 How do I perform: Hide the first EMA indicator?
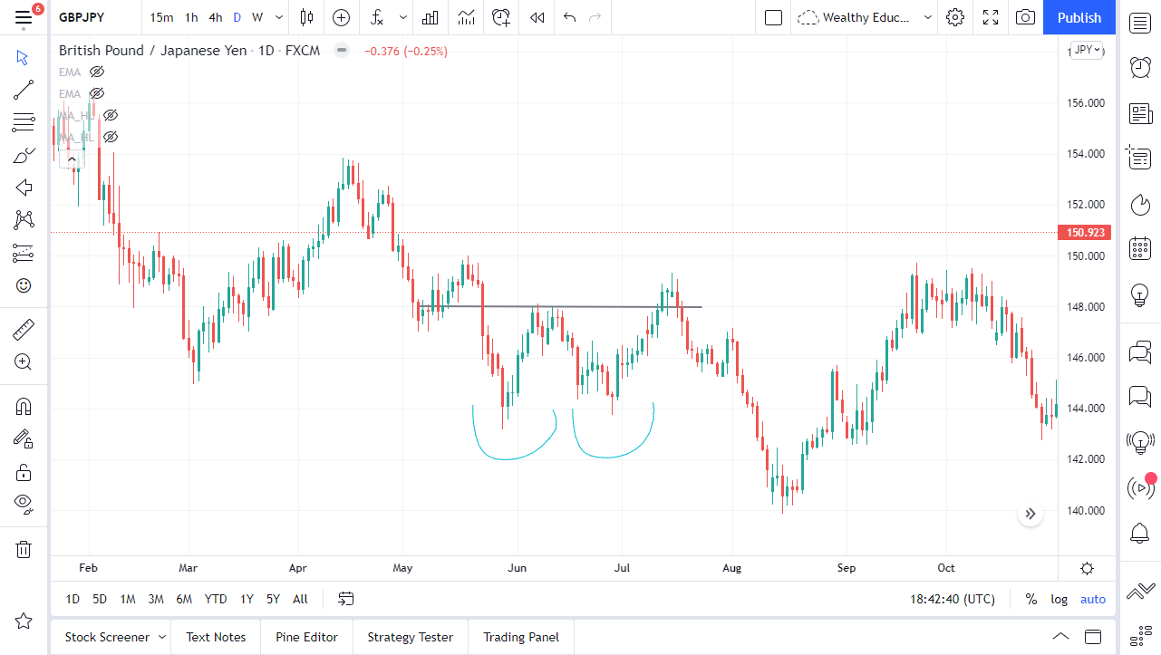coord(96,72)
